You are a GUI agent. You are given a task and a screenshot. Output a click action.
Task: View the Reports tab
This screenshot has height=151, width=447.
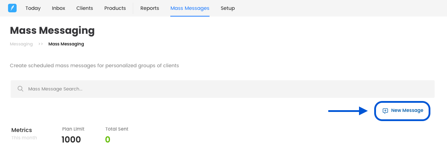point(149,8)
